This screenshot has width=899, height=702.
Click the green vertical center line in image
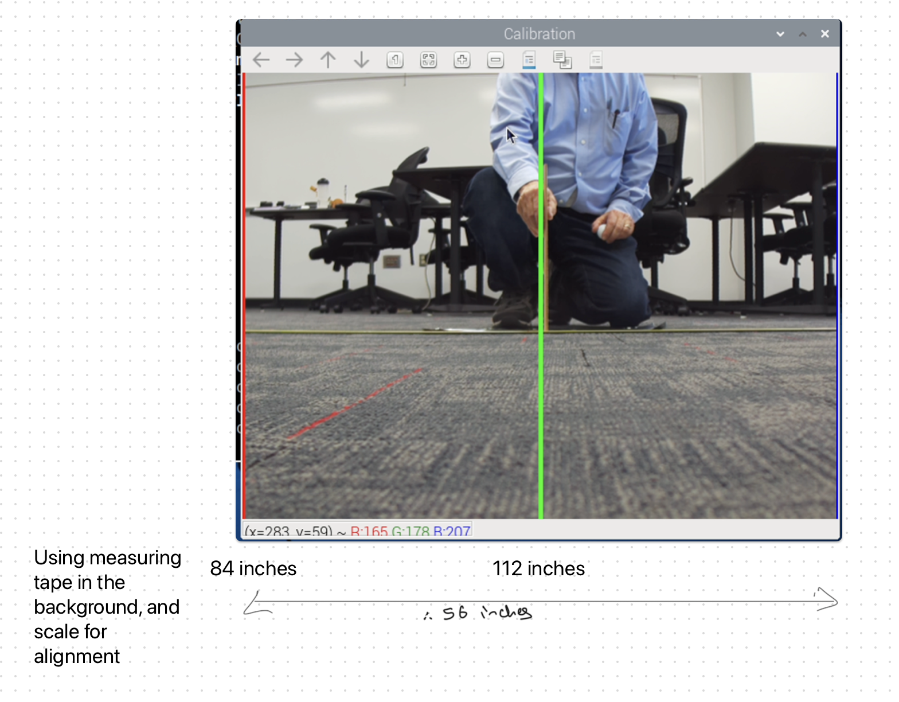pyautogui.click(x=541, y=295)
